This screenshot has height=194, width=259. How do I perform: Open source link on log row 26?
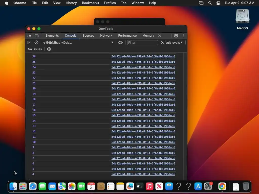pyautogui.click(x=143, y=56)
